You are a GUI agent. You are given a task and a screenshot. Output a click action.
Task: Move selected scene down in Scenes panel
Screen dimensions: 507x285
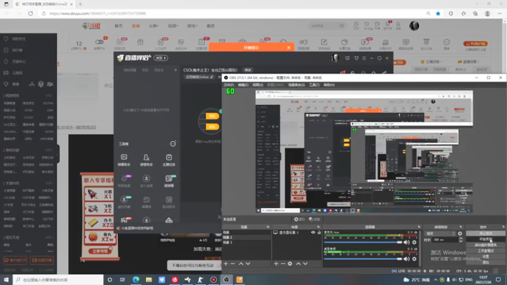click(248, 263)
